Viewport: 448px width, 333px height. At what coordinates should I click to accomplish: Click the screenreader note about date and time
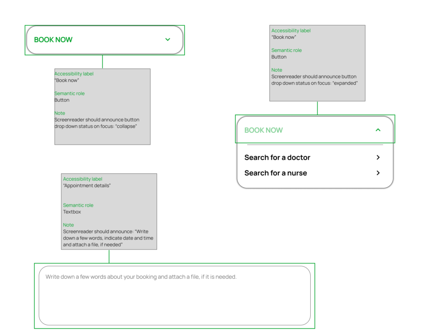click(x=108, y=238)
